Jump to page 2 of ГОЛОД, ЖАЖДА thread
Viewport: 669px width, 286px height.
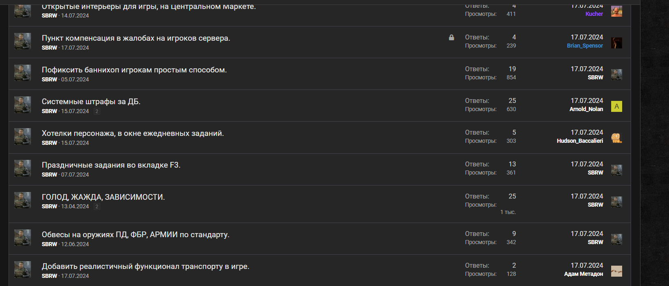pos(97,206)
